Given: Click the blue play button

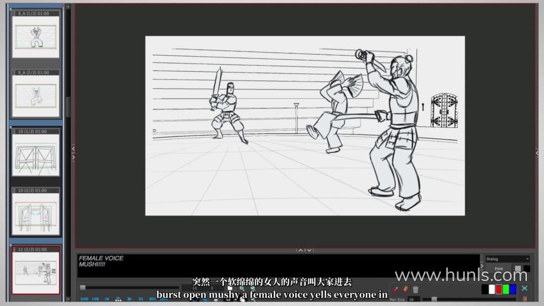Looking at the screenshot, I should tap(129, 299).
